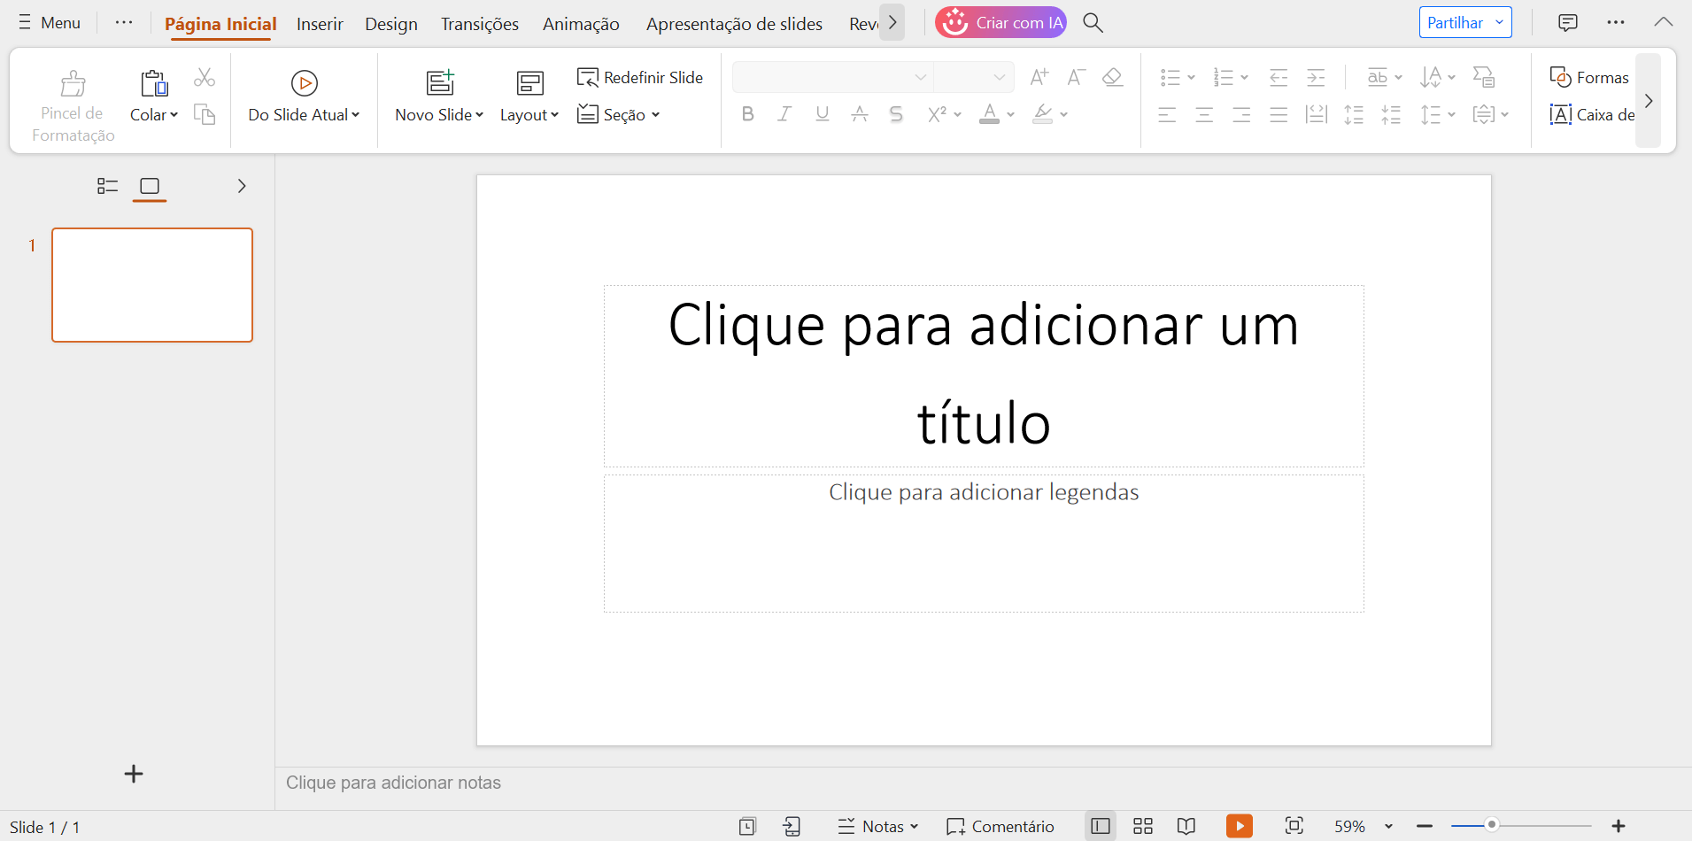Open the Transições ribbon tab
The height and width of the screenshot is (841, 1692).
pyautogui.click(x=479, y=23)
